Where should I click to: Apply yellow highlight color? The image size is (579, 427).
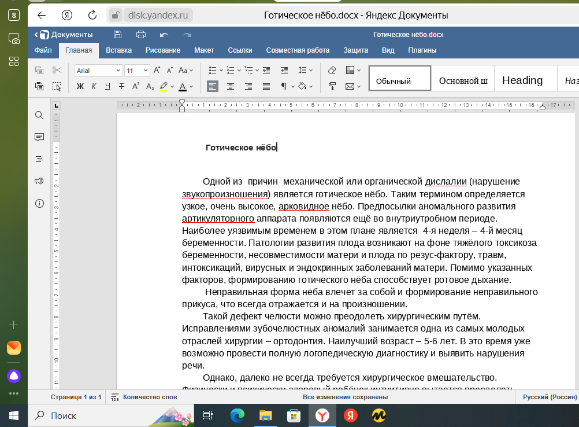(164, 86)
